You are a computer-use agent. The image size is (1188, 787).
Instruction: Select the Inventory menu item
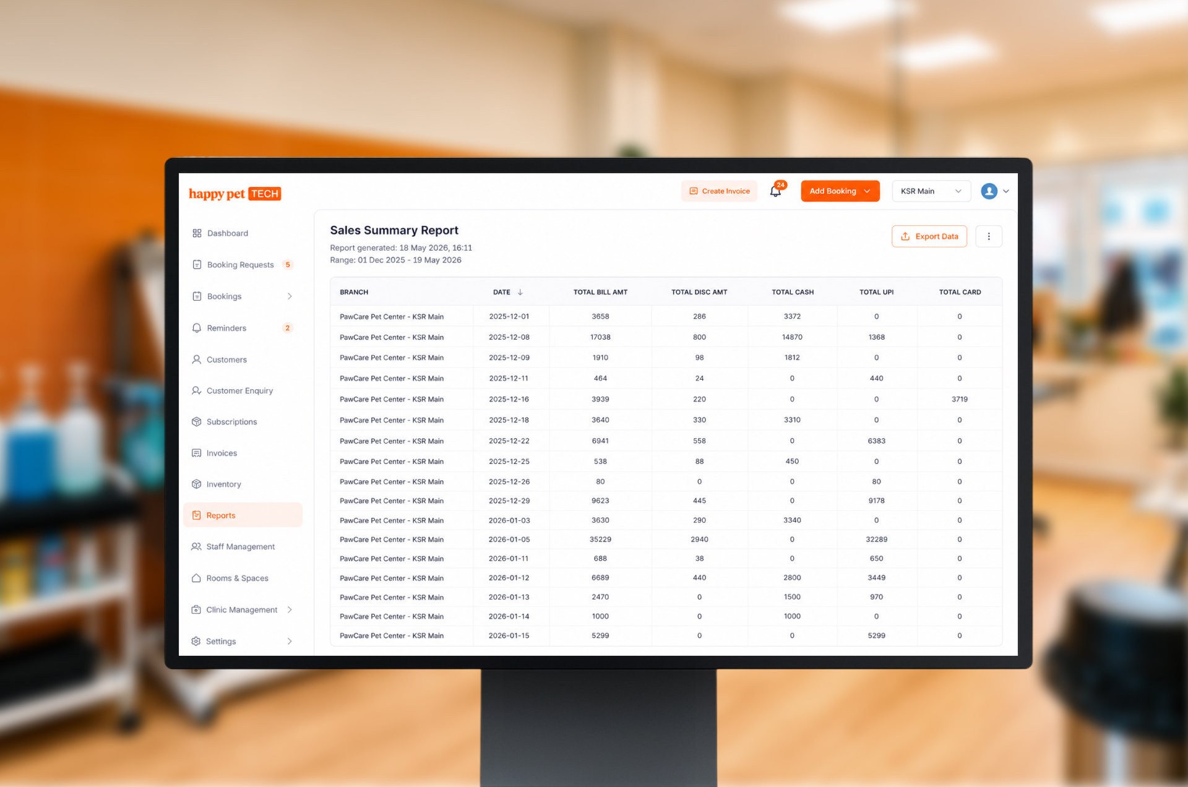tap(223, 484)
